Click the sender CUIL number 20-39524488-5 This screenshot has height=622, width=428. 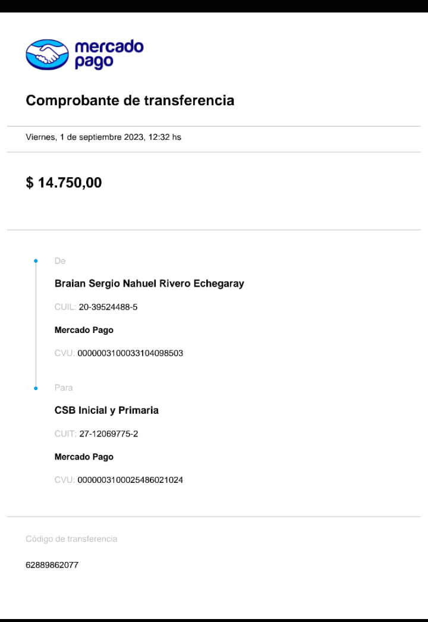coord(108,307)
